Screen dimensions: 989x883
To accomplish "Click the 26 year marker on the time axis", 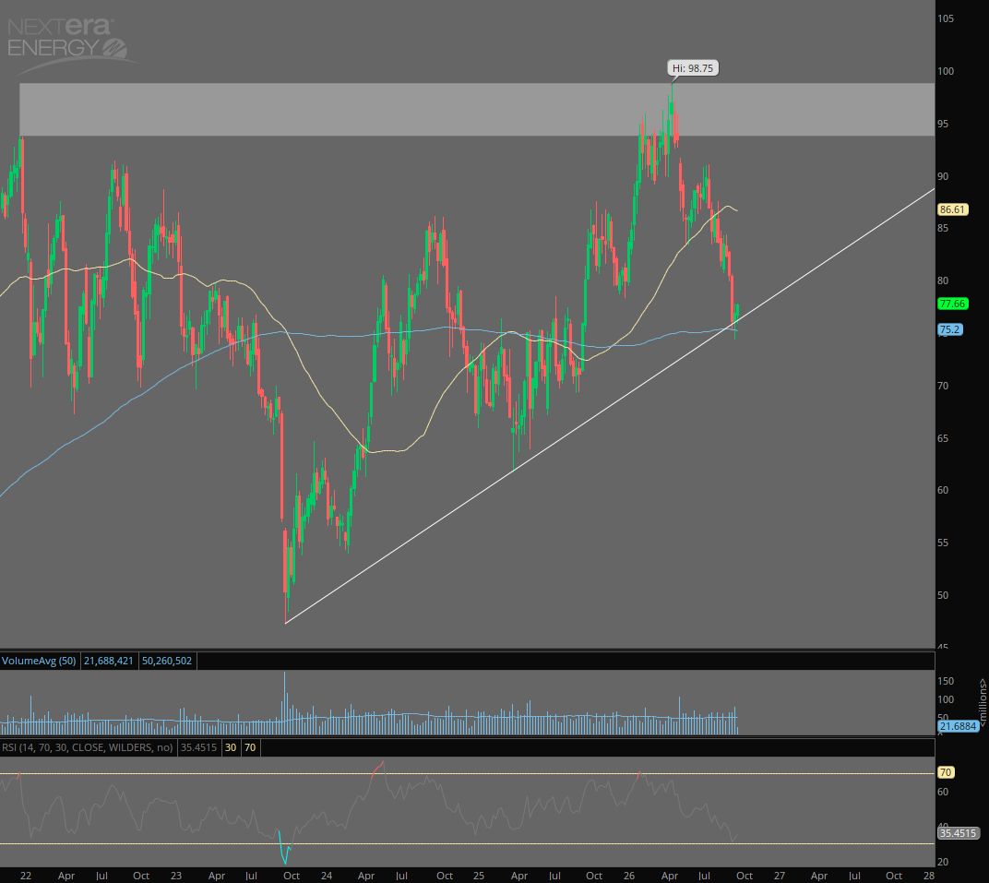I will 629,876.
